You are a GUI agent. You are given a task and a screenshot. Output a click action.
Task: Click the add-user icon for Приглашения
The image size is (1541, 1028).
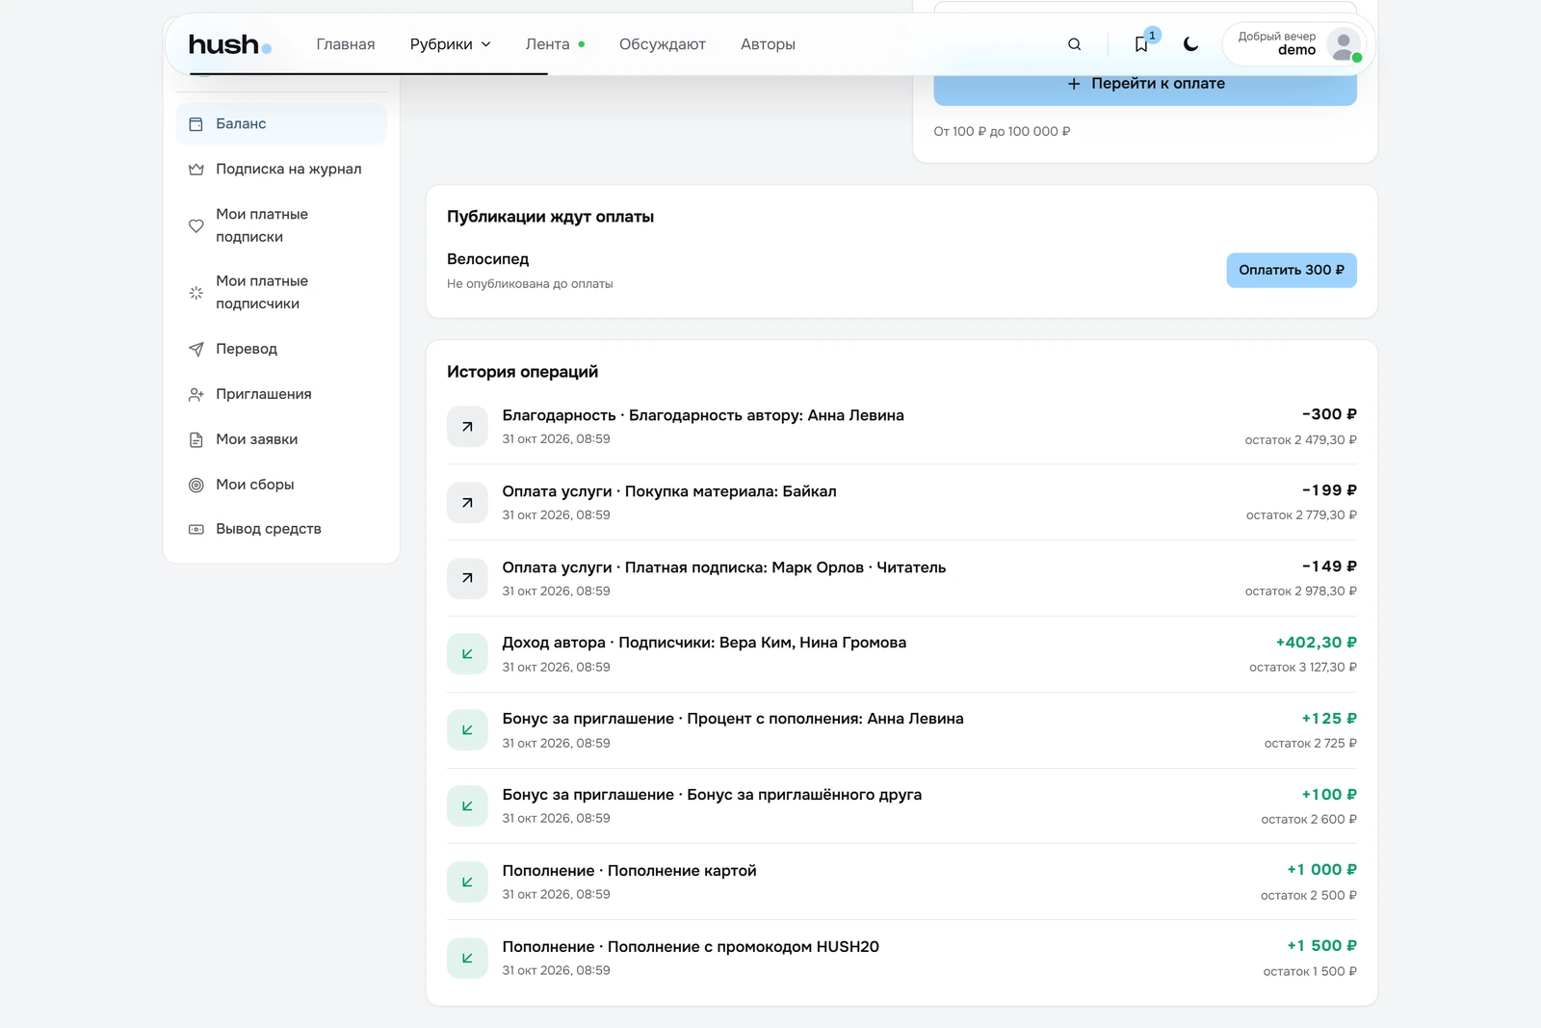[x=196, y=394]
